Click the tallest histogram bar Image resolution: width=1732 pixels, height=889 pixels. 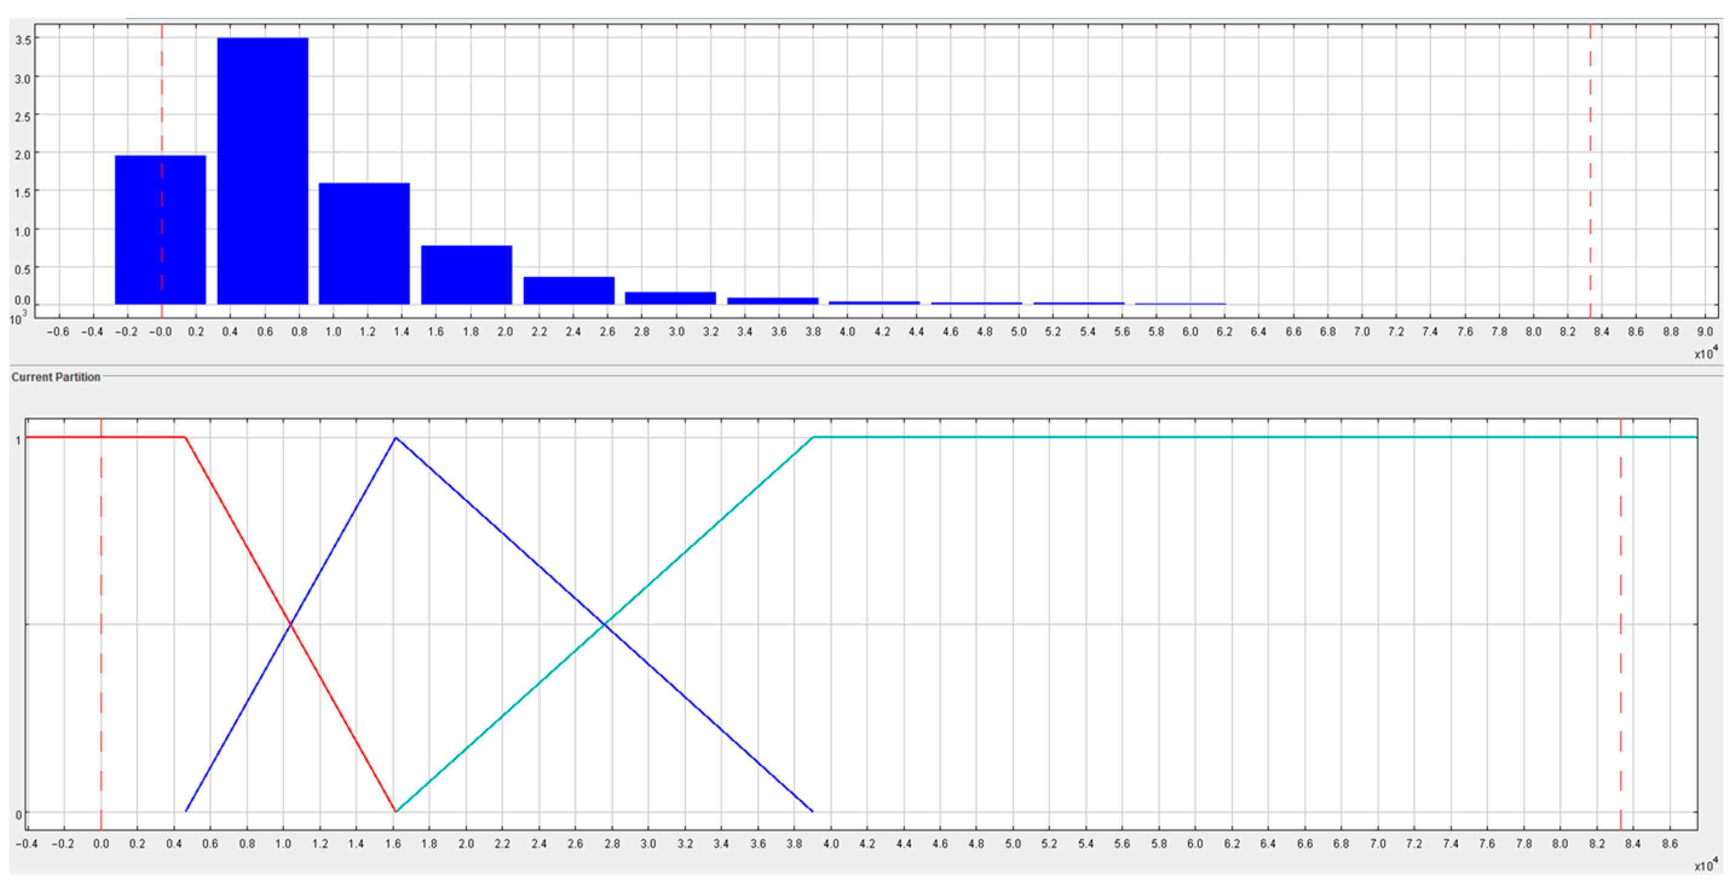262,171
